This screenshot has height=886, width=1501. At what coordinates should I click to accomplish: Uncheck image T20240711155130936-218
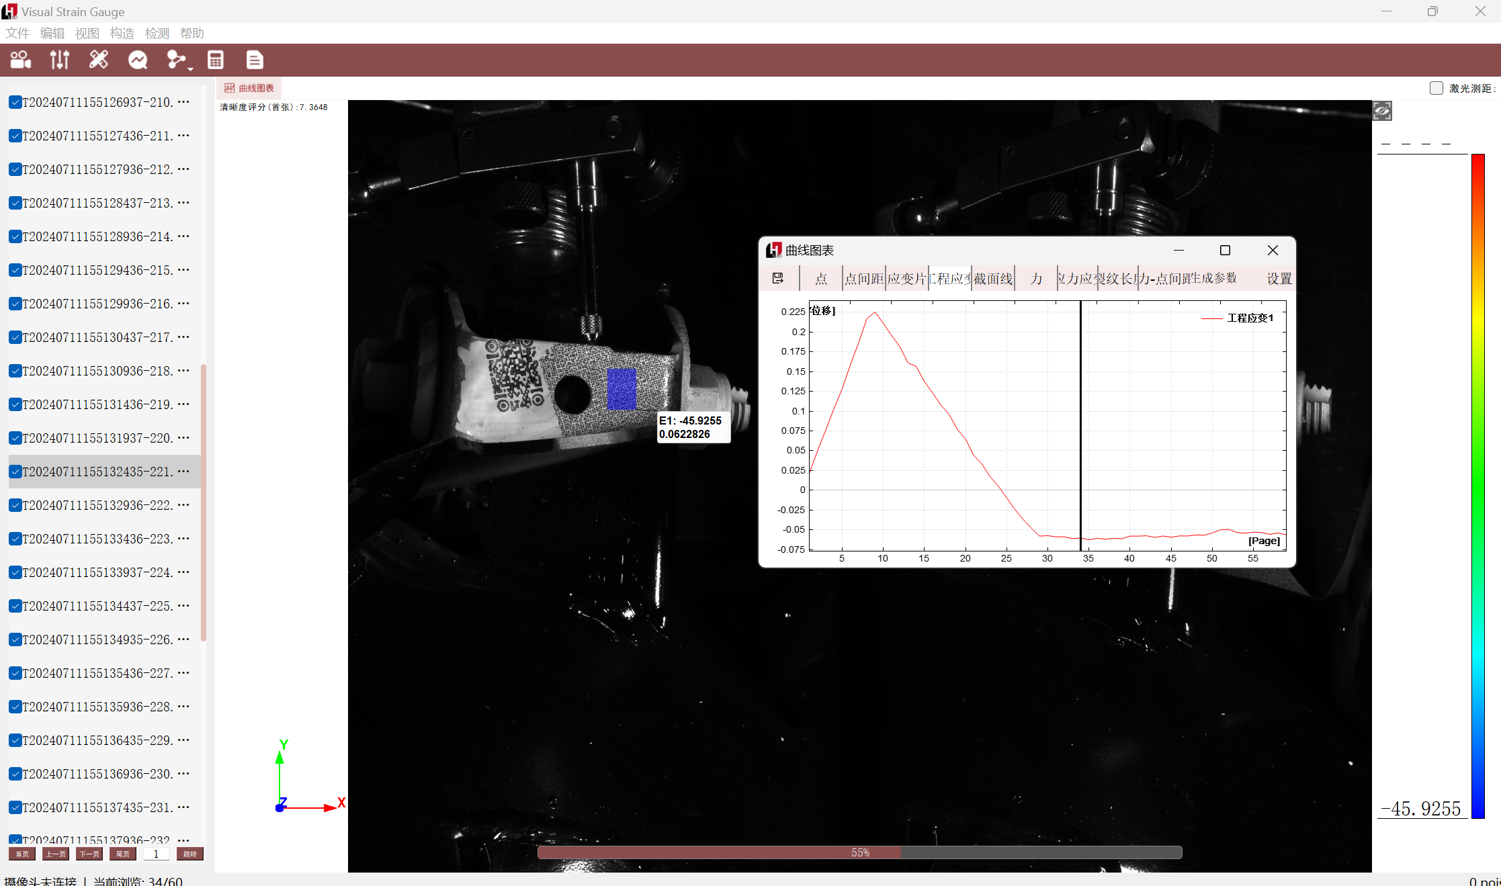[x=15, y=371]
